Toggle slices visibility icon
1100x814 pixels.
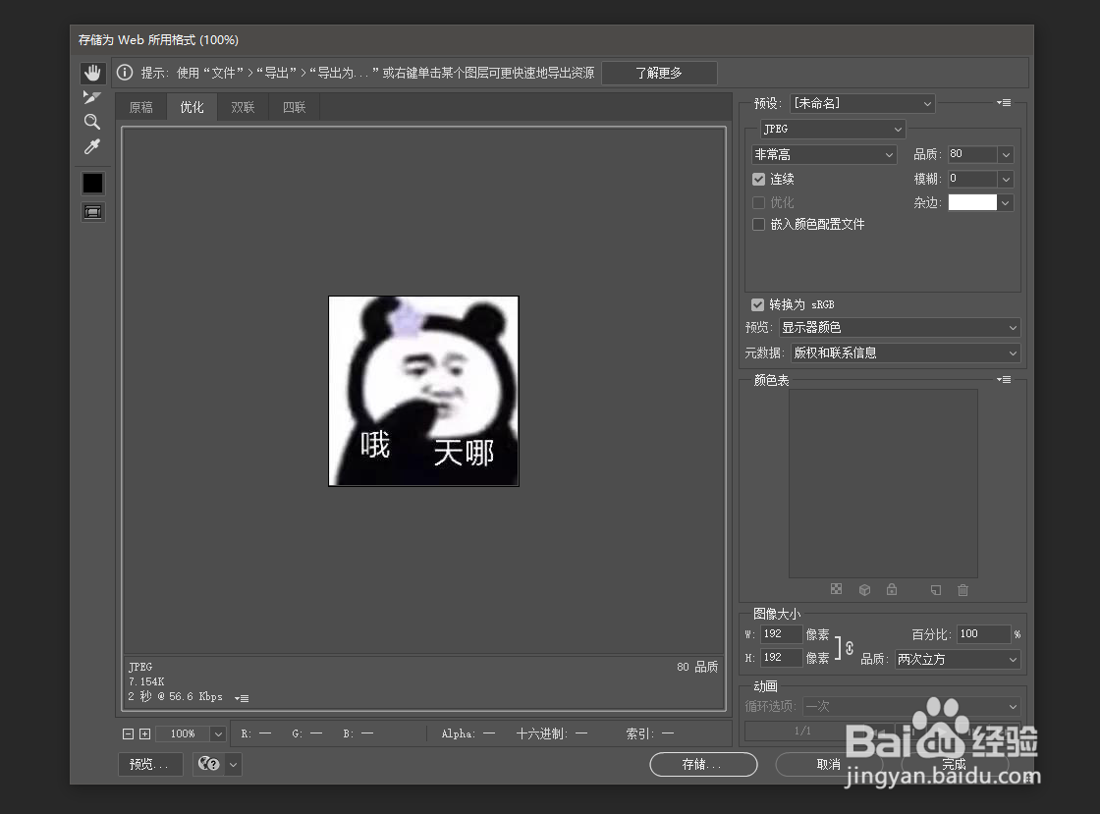point(92,212)
